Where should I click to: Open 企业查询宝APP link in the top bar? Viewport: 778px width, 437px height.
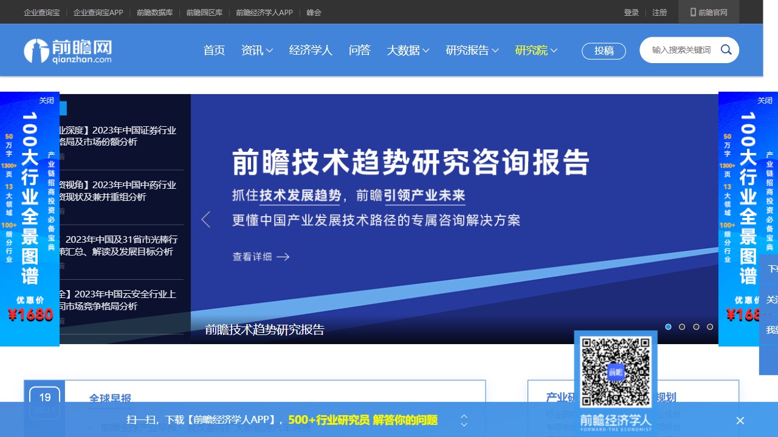98,12
